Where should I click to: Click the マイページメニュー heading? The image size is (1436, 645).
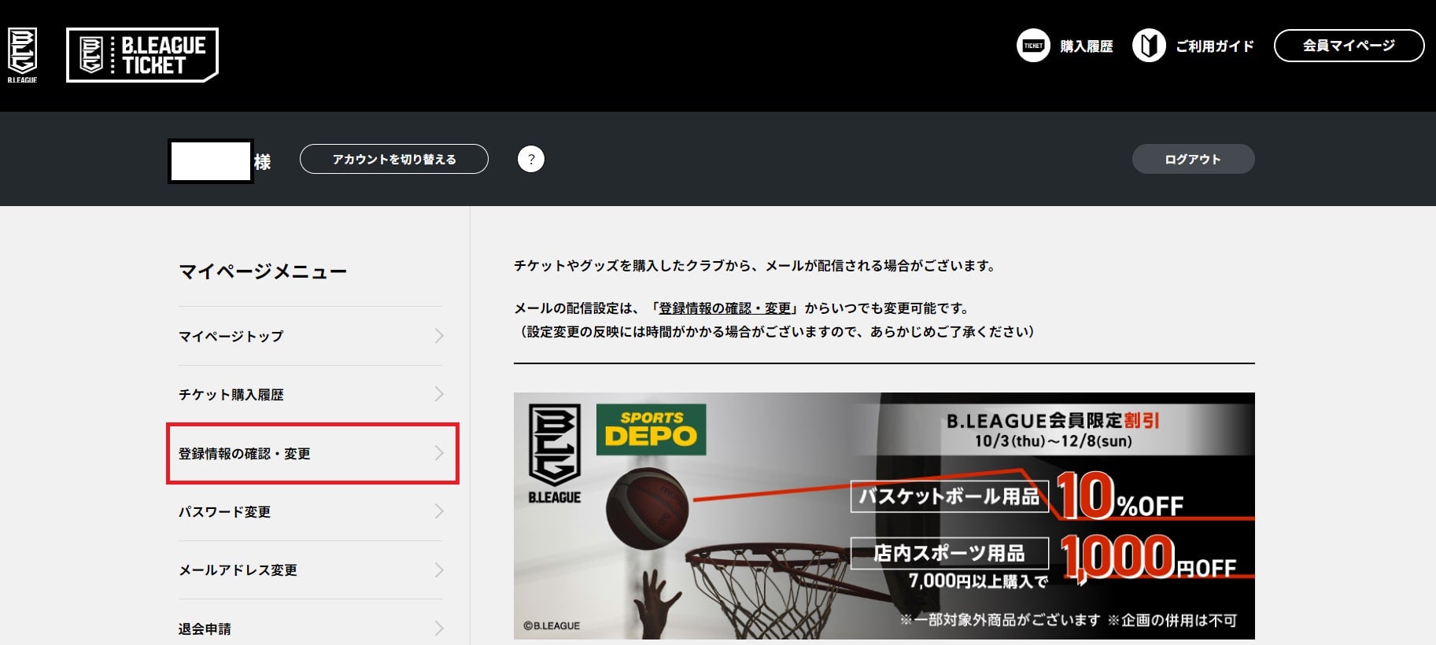[x=263, y=271]
